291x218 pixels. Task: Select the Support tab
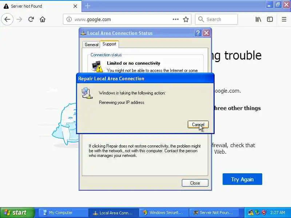[109, 44]
